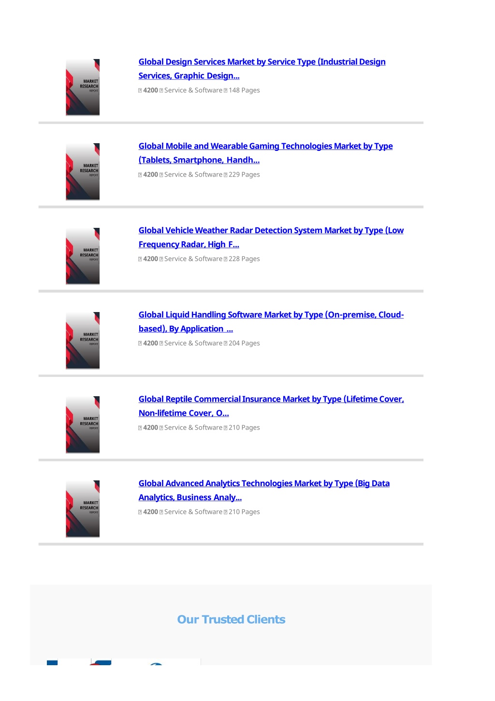Open Global Vehicle Weather Radar Detection System link
This screenshot has width=495, height=701.
(271, 238)
